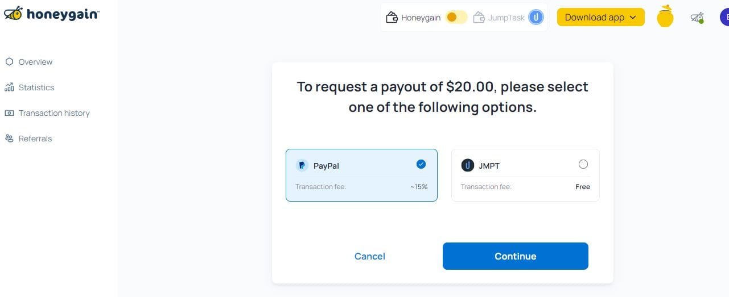This screenshot has height=297, width=729.
Task: Click the PayPal logo icon
Action: [302, 166]
